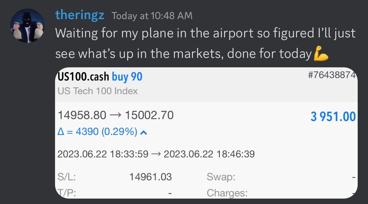
Task: Click the Swap label
Action: (x=221, y=177)
